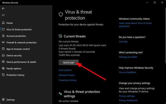Start a Quick scan
The width and height of the screenshot is (166, 104).
69,63
